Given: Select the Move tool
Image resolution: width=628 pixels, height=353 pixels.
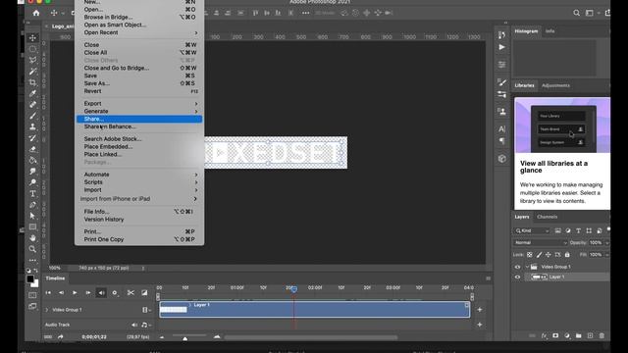Looking at the screenshot, I should point(32,38).
